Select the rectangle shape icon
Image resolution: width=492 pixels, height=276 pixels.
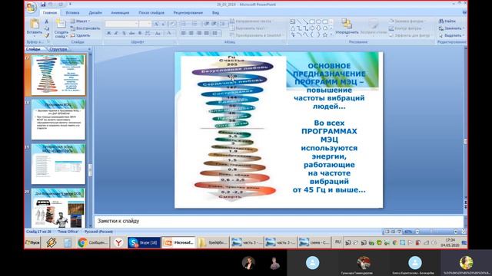coord(312,21)
